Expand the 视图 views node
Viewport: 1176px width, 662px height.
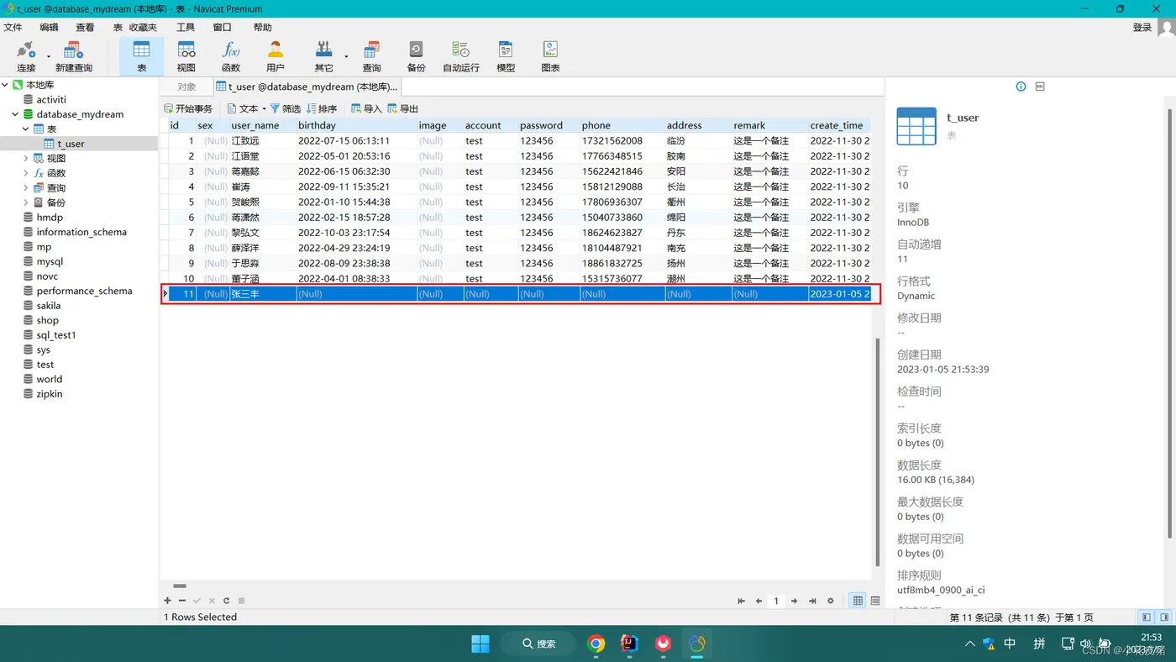pos(25,158)
